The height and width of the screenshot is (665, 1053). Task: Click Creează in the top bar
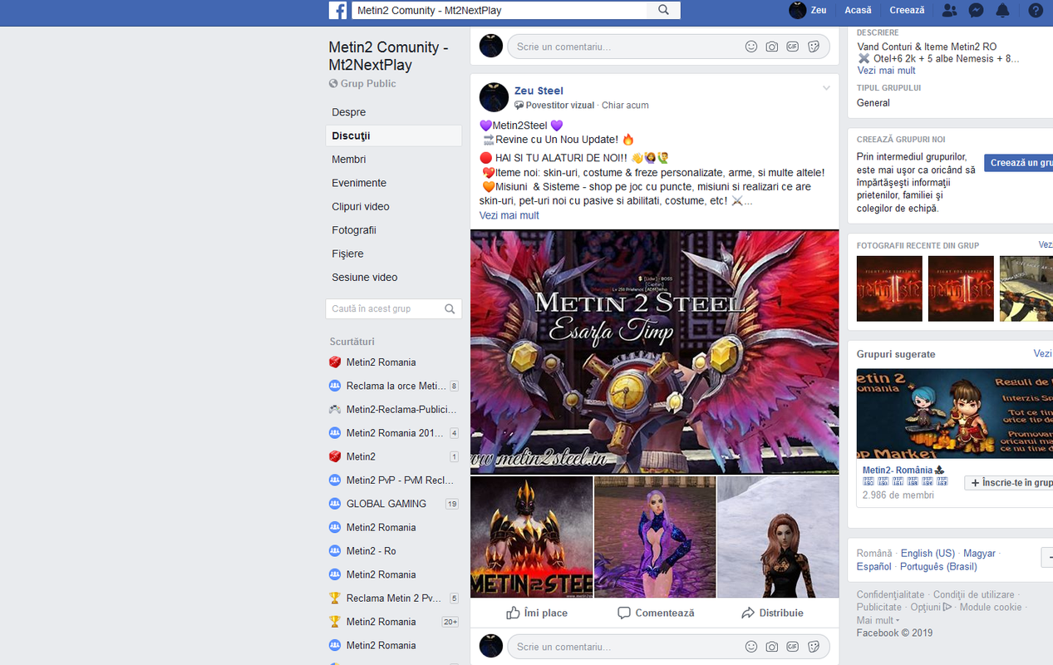click(x=907, y=10)
